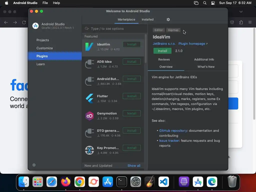Switch to the Installed tab
Screen dimensions: 256x192
click(x=147, y=19)
